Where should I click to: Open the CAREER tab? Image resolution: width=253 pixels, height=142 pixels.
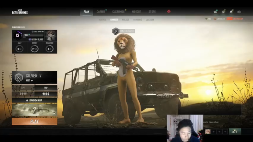[x=101, y=12]
